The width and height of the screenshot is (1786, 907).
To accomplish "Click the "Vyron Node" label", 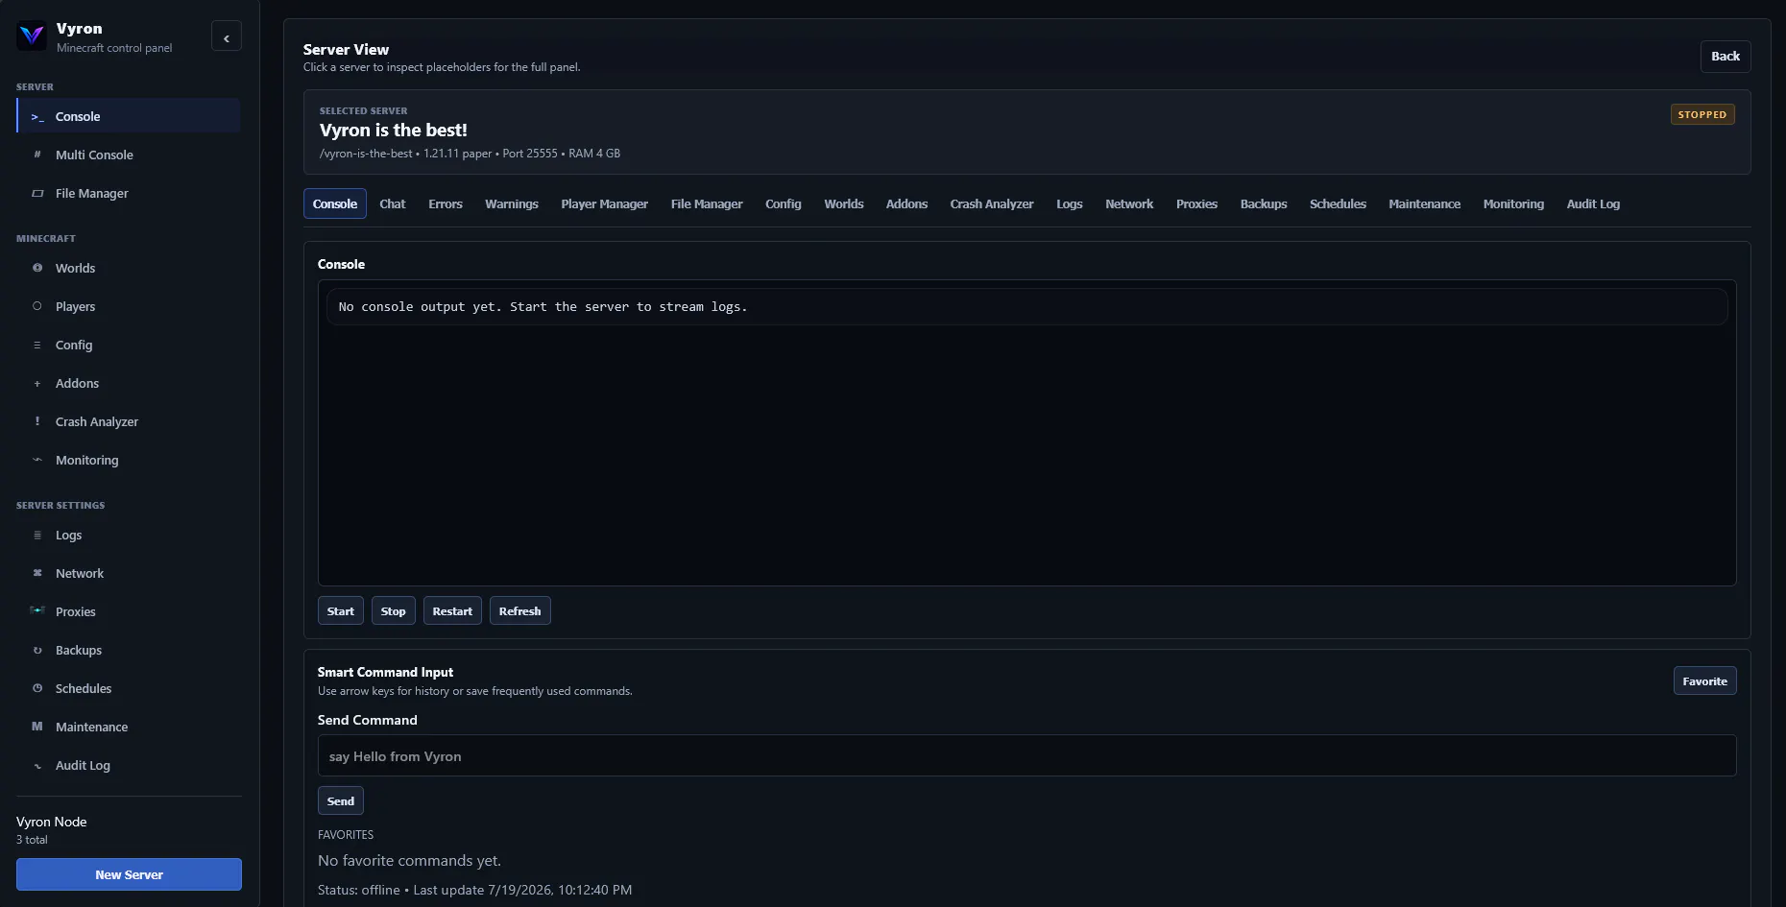I will [x=52, y=822].
